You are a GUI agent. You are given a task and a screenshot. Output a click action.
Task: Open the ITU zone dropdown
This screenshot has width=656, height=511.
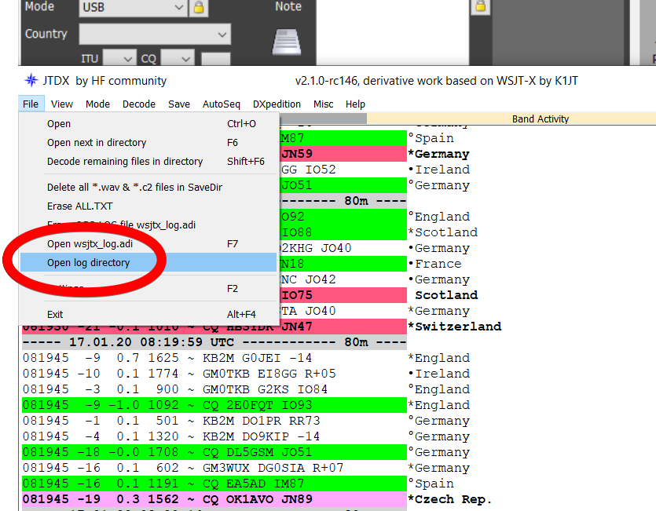(119, 59)
